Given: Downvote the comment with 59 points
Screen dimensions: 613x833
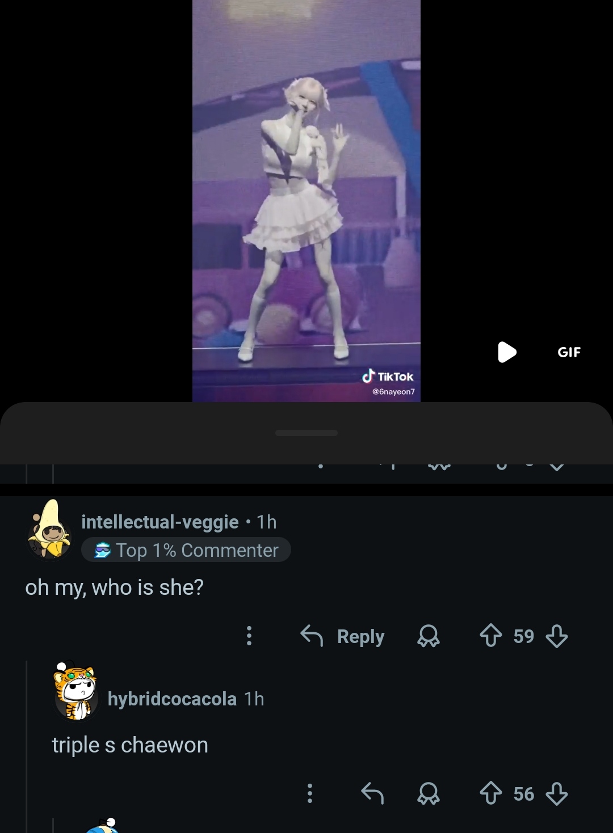Looking at the screenshot, I should point(557,636).
